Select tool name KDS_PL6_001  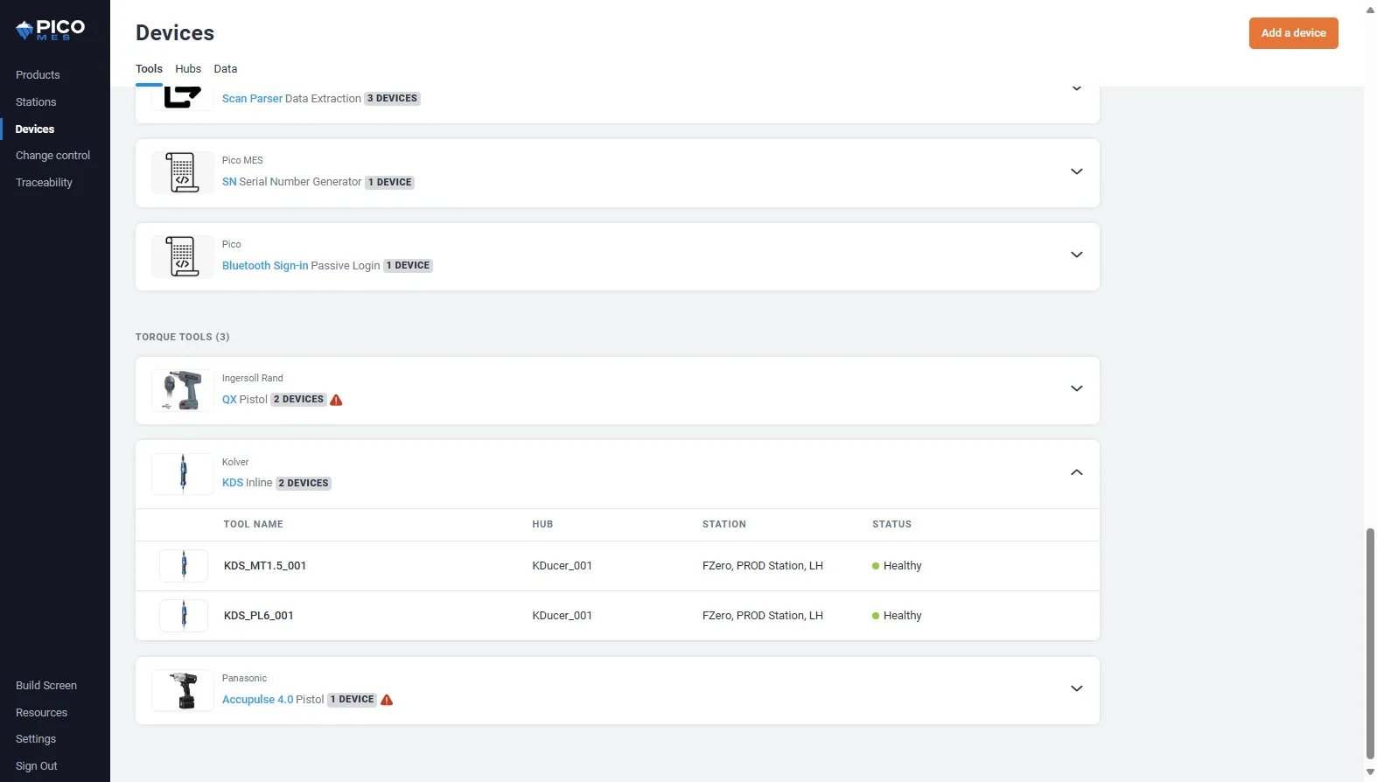[x=259, y=616]
